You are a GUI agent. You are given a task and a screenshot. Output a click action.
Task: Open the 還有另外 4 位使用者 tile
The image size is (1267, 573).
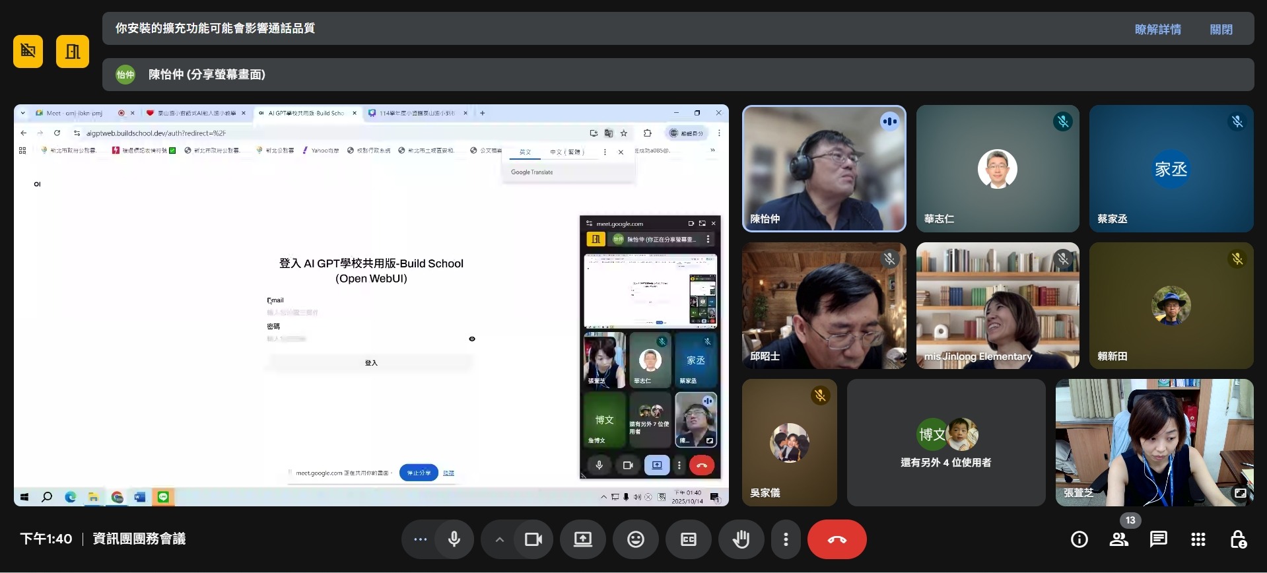(x=945, y=442)
